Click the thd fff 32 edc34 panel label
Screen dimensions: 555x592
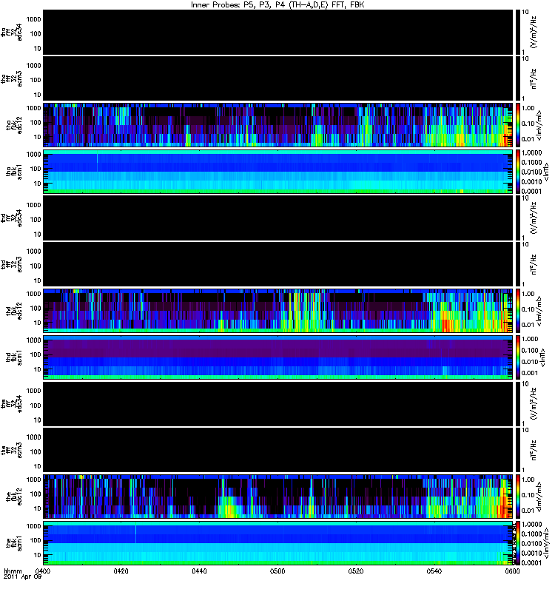[12, 218]
